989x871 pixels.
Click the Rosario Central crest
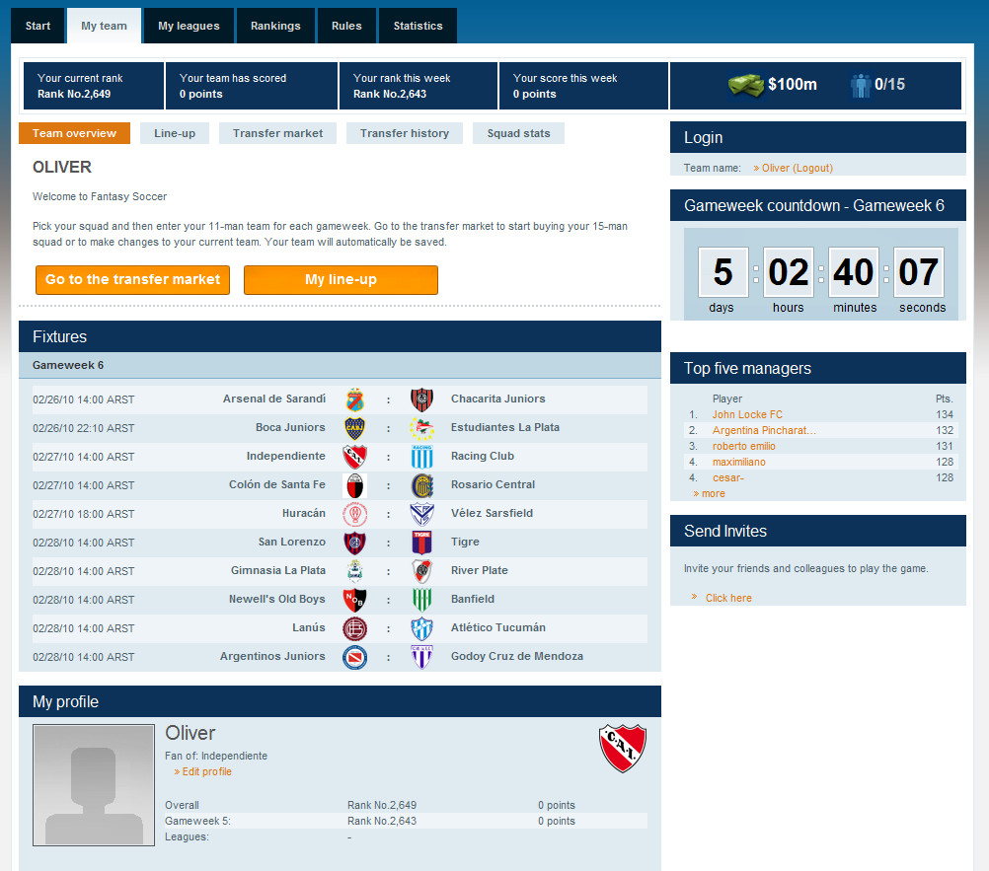pyautogui.click(x=421, y=485)
